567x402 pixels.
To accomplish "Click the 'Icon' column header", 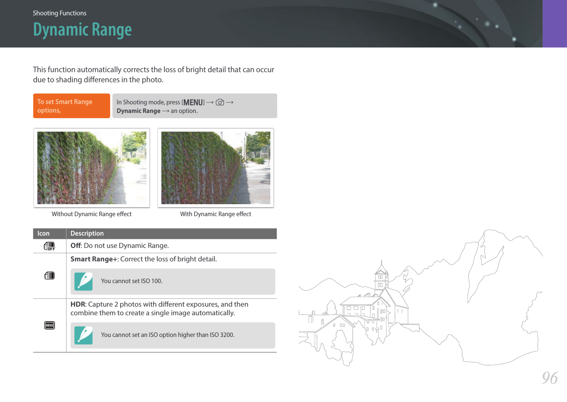I will click(x=43, y=233).
